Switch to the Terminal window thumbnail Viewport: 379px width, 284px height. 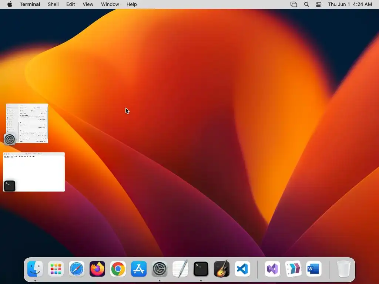coord(34,172)
